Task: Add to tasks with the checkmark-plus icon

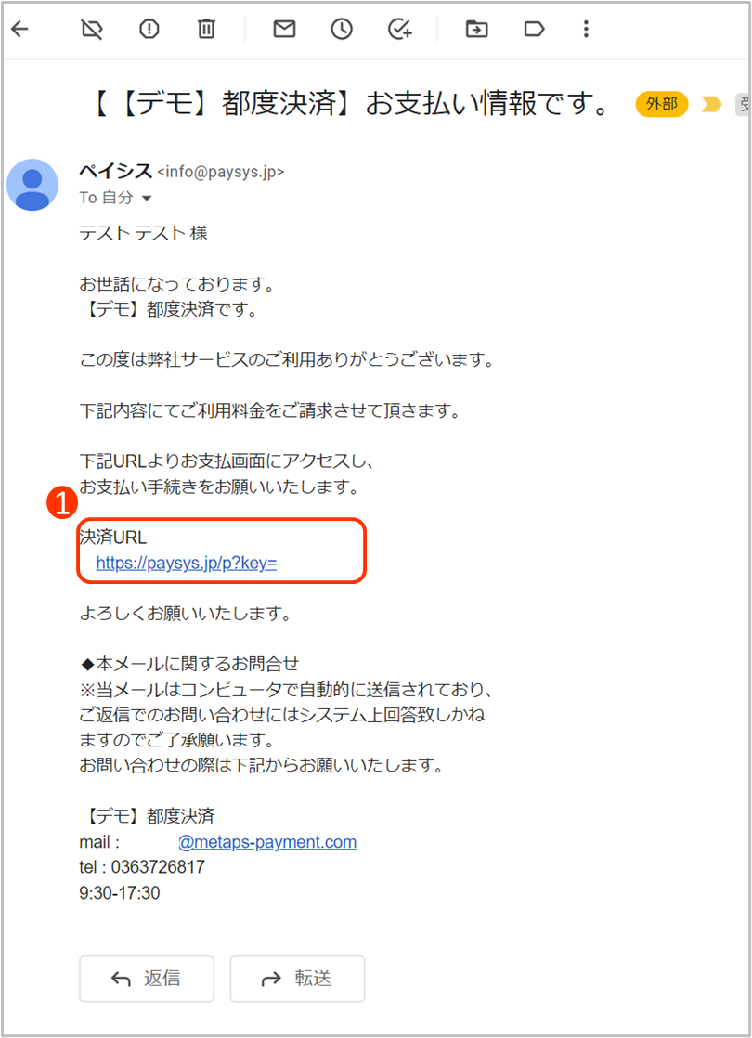Action: pos(400,29)
